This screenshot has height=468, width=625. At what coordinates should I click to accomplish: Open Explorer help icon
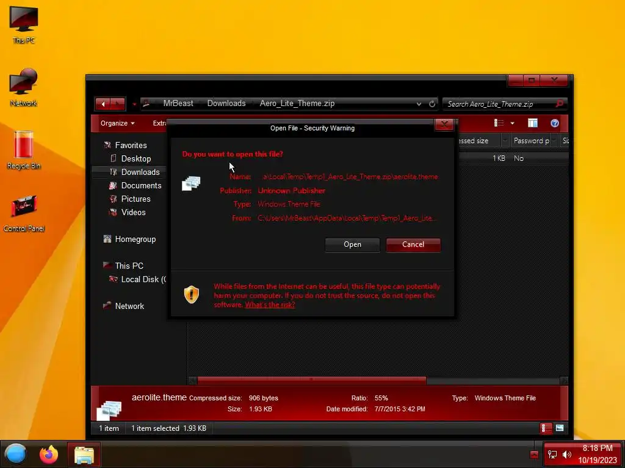point(554,123)
